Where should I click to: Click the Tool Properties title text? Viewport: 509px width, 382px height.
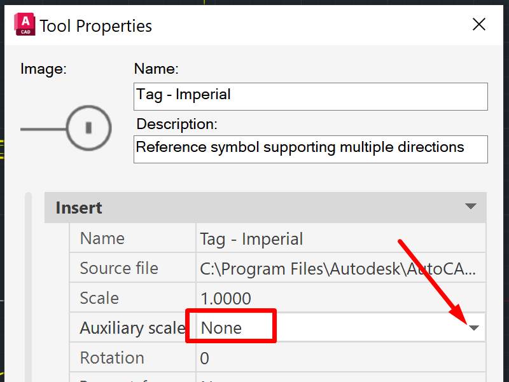pos(95,25)
